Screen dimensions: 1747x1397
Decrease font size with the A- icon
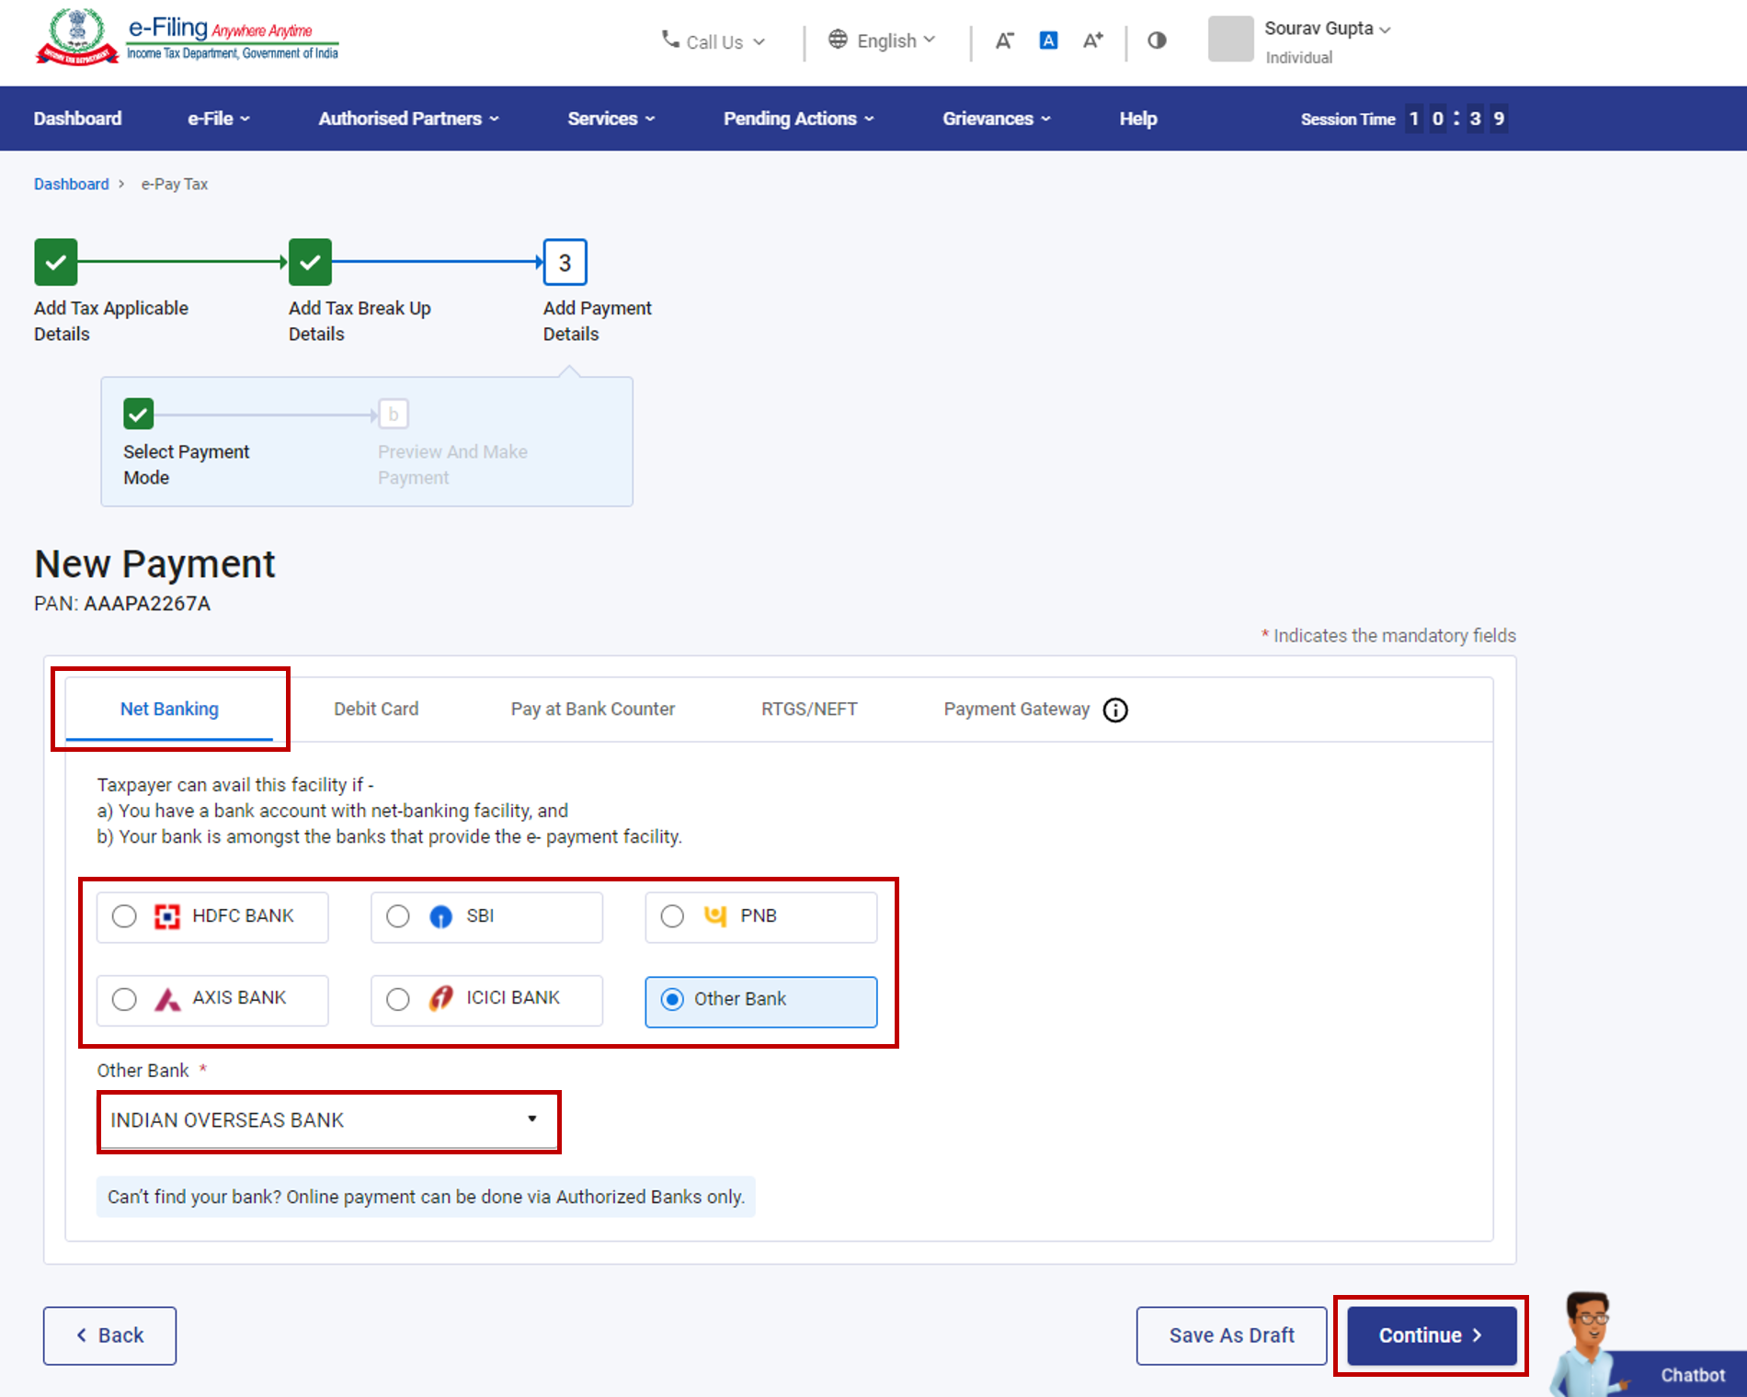pos(1004,40)
